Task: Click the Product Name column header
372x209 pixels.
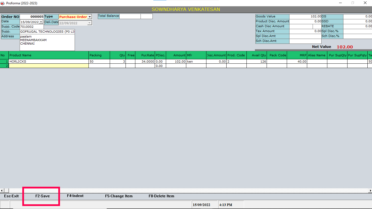Action: coord(49,55)
